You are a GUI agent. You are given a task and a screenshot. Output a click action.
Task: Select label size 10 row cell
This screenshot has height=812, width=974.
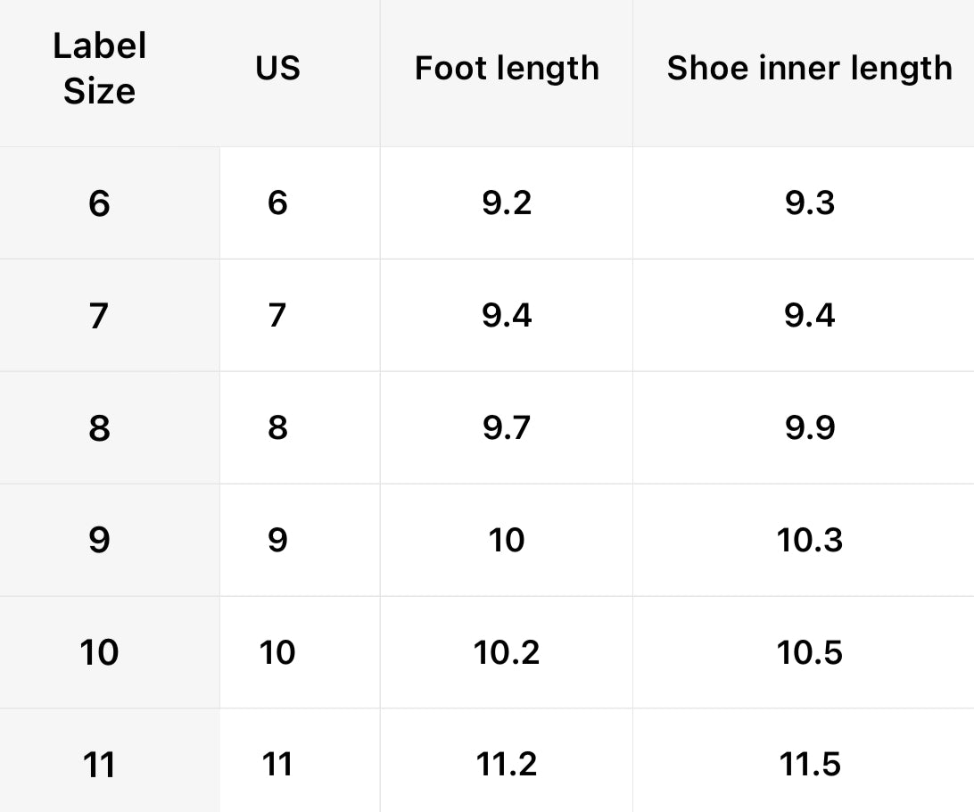click(x=99, y=653)
